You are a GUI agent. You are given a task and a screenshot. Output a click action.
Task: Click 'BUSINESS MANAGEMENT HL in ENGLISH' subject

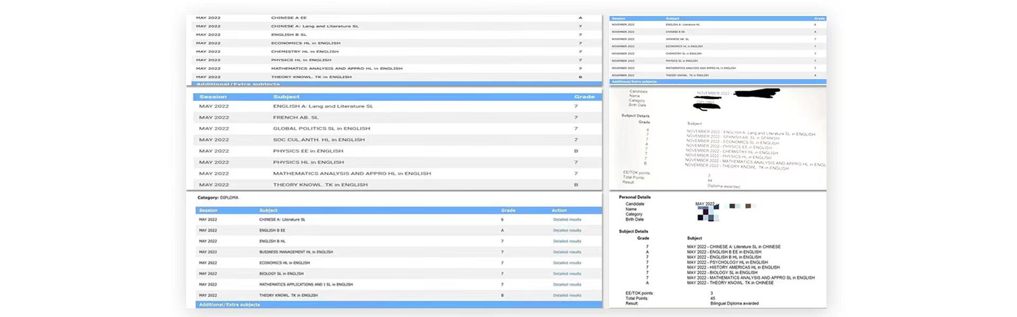coord(296,252)
